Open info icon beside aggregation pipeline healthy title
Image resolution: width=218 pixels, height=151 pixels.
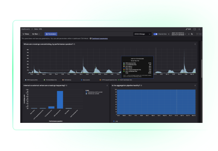pos(141,86)
